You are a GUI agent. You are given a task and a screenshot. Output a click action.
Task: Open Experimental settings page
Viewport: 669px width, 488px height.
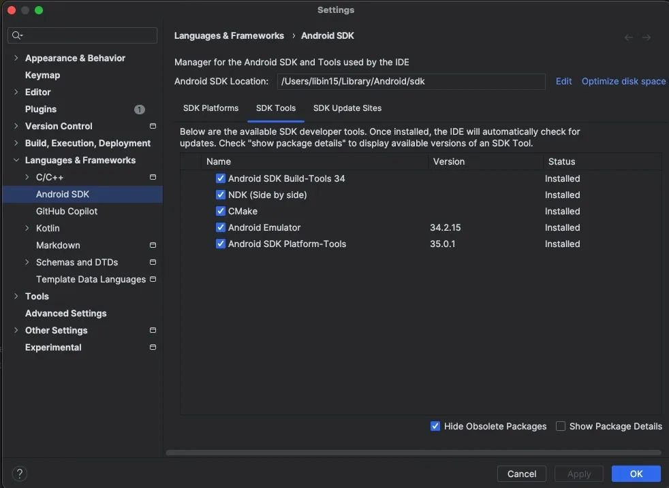pyautogui.click(x=53, y=347)
